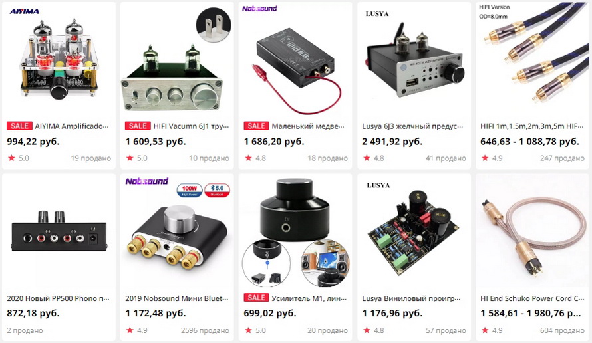Click the Bluetooth 5.0 badge on Nobsound amplifier
Screen dimensions: 592x343
[x=217, y=190]
